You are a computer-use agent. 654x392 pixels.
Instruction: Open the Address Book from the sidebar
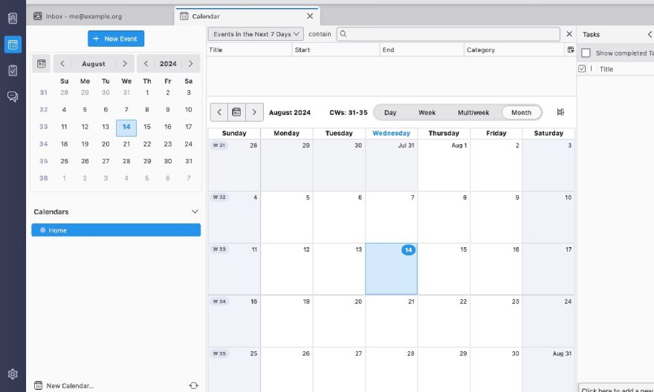coord(13,19)
